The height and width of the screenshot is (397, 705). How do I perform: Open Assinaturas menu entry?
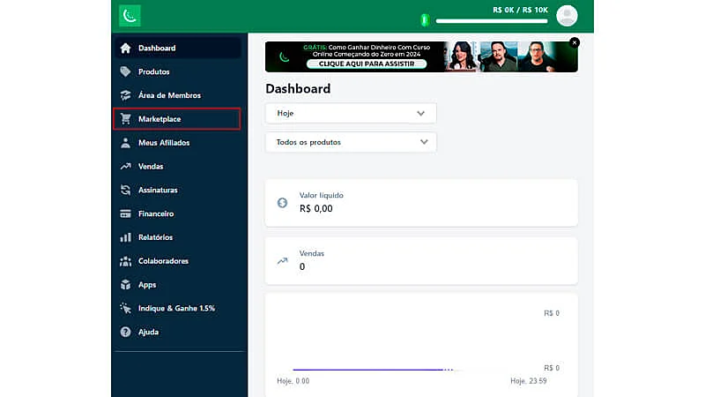[178, 190]
